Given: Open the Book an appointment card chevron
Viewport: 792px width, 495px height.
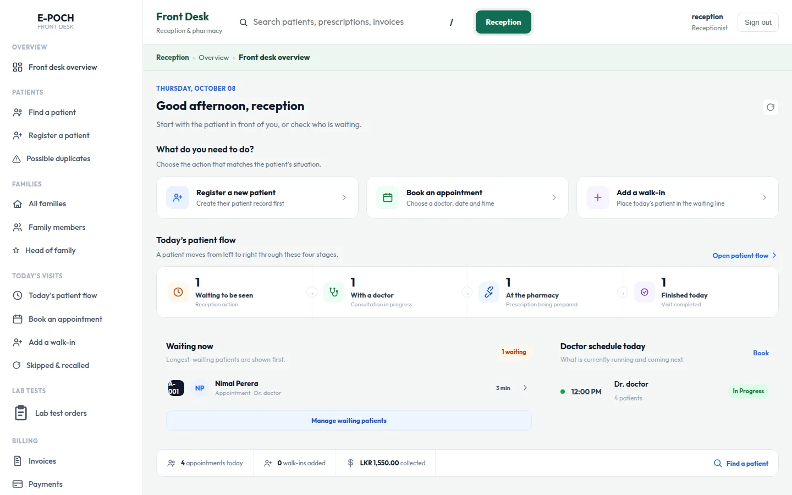Looking at the screenshot, I should click(554, 197).
